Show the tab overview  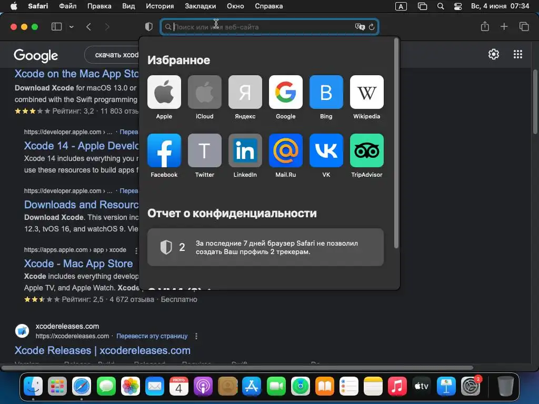coord(524,26)
